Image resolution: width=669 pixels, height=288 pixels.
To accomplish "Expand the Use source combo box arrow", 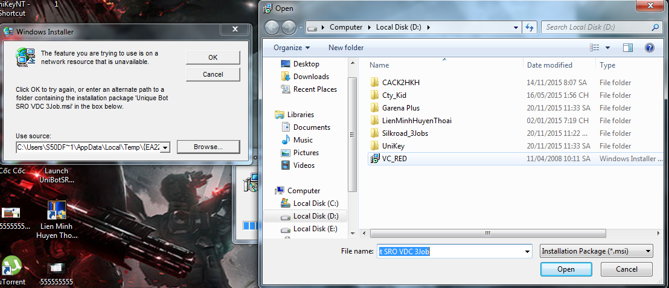I will [166, 148].
